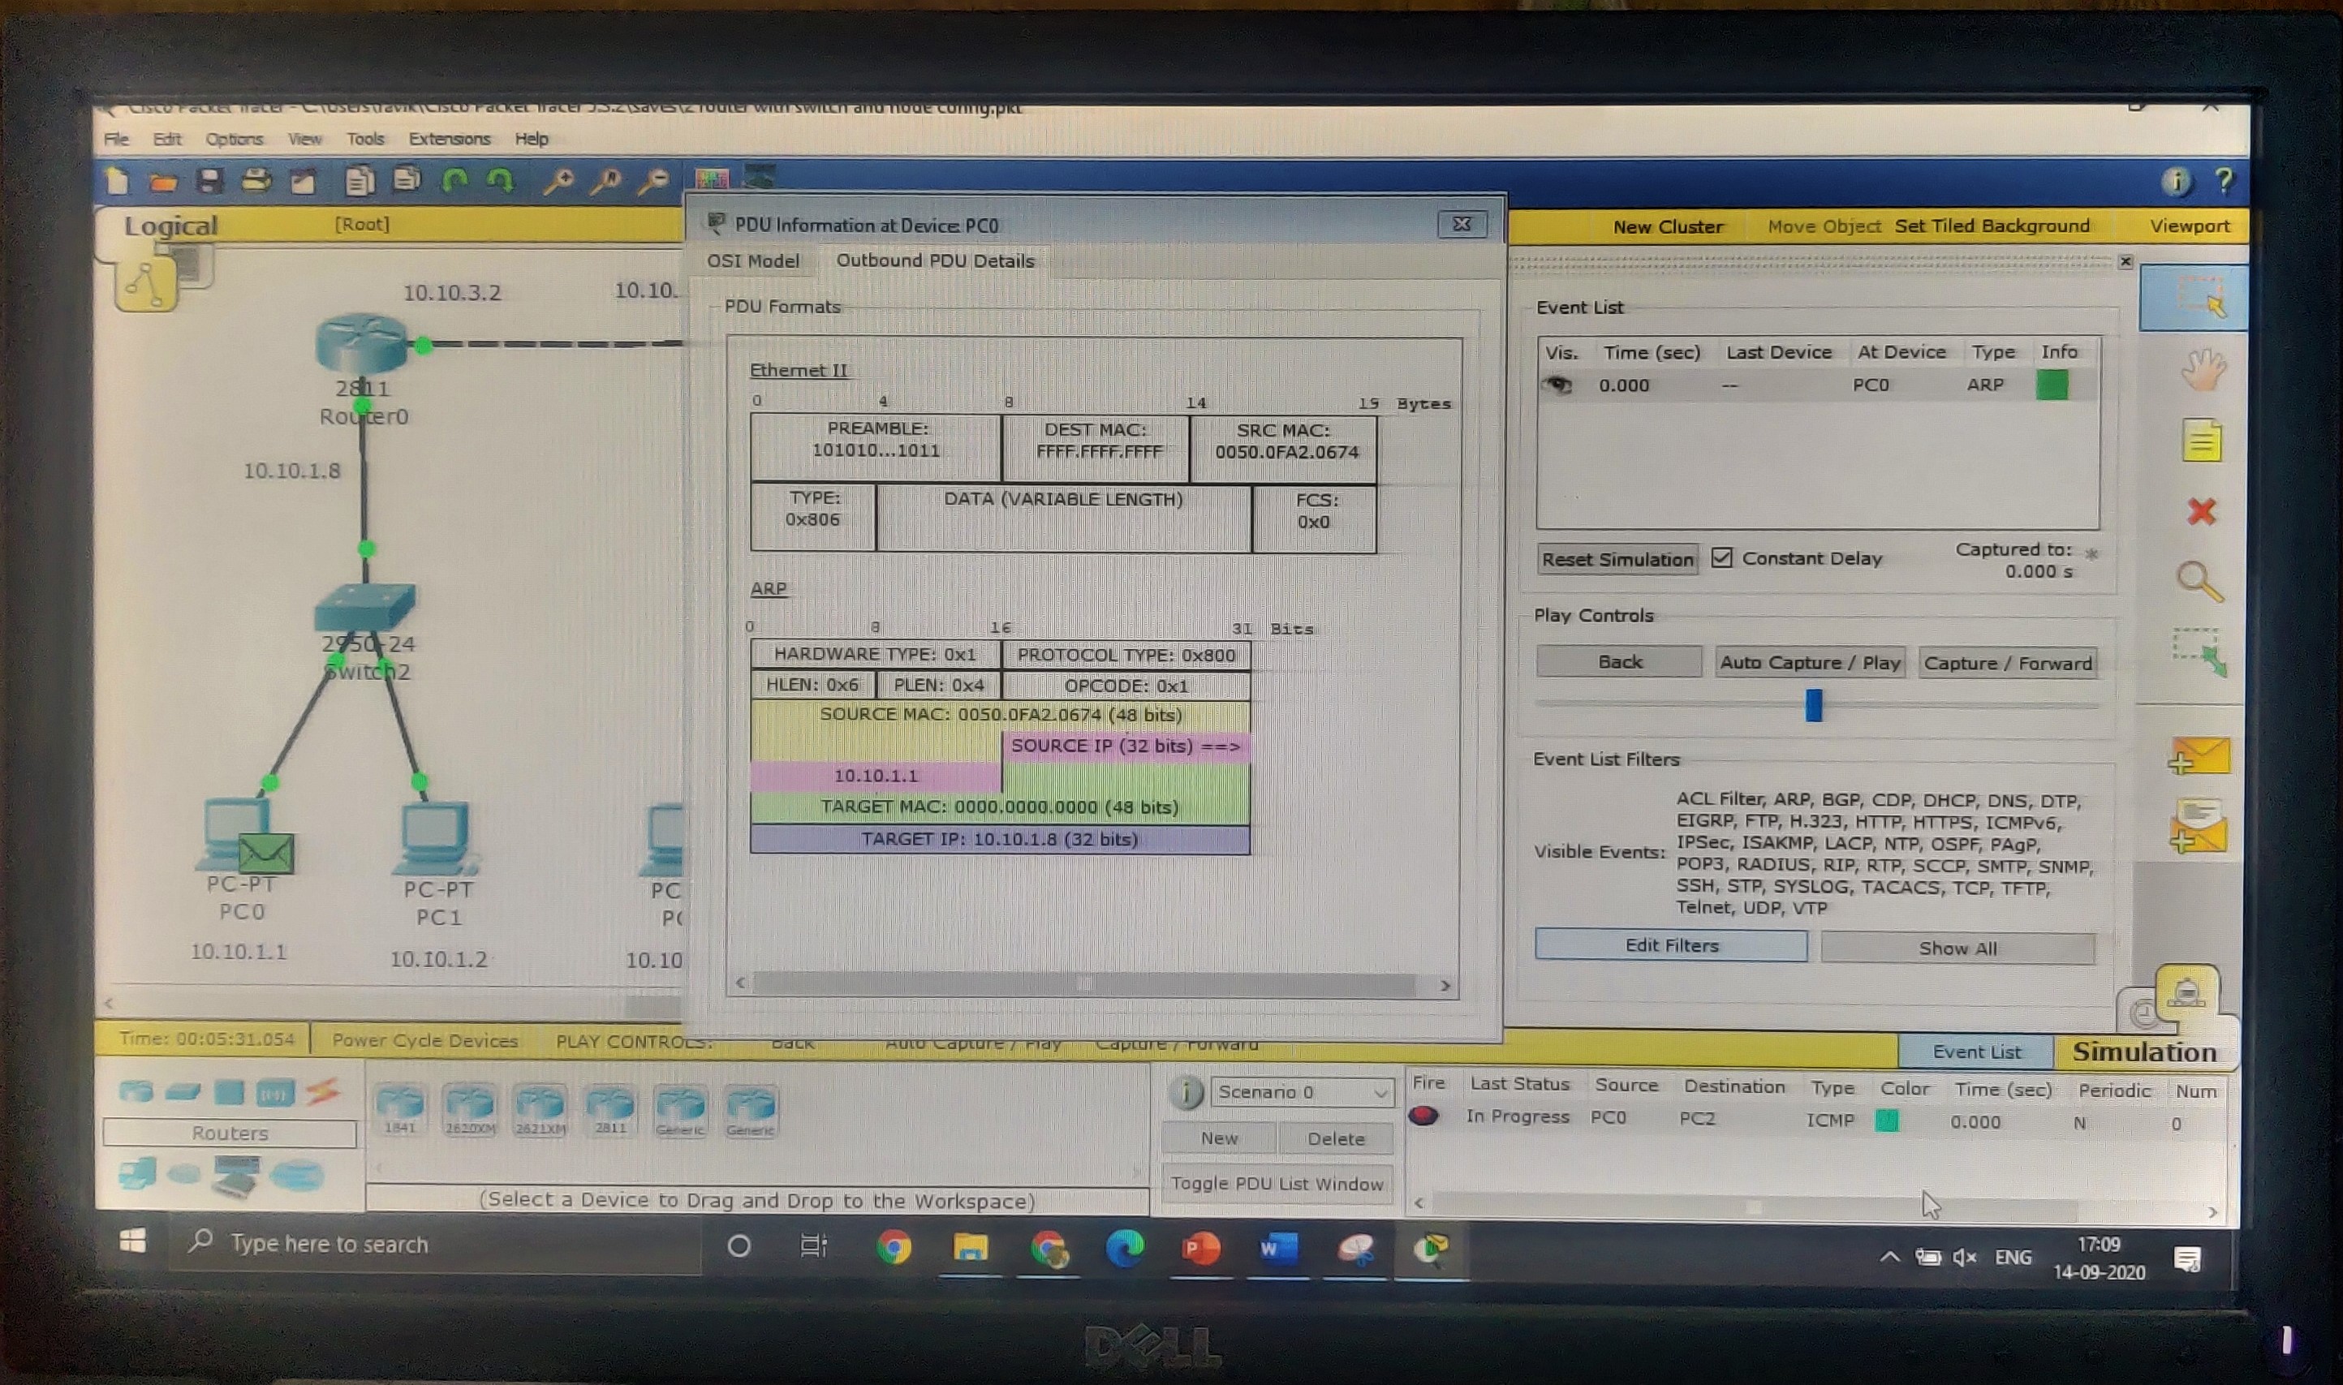This screenshot has height=1385, width=2343.
Task: Click the Edit Filters button
Action: [1671, 945]
